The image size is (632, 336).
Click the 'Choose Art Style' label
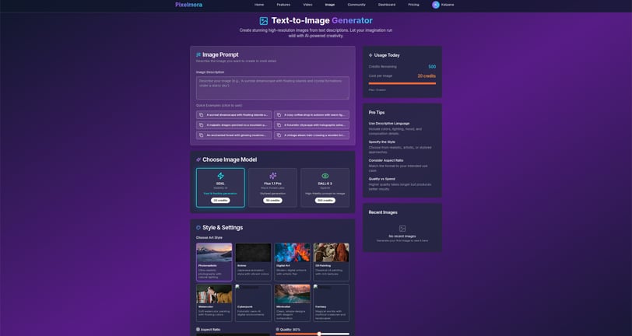[x=209, y=238]
